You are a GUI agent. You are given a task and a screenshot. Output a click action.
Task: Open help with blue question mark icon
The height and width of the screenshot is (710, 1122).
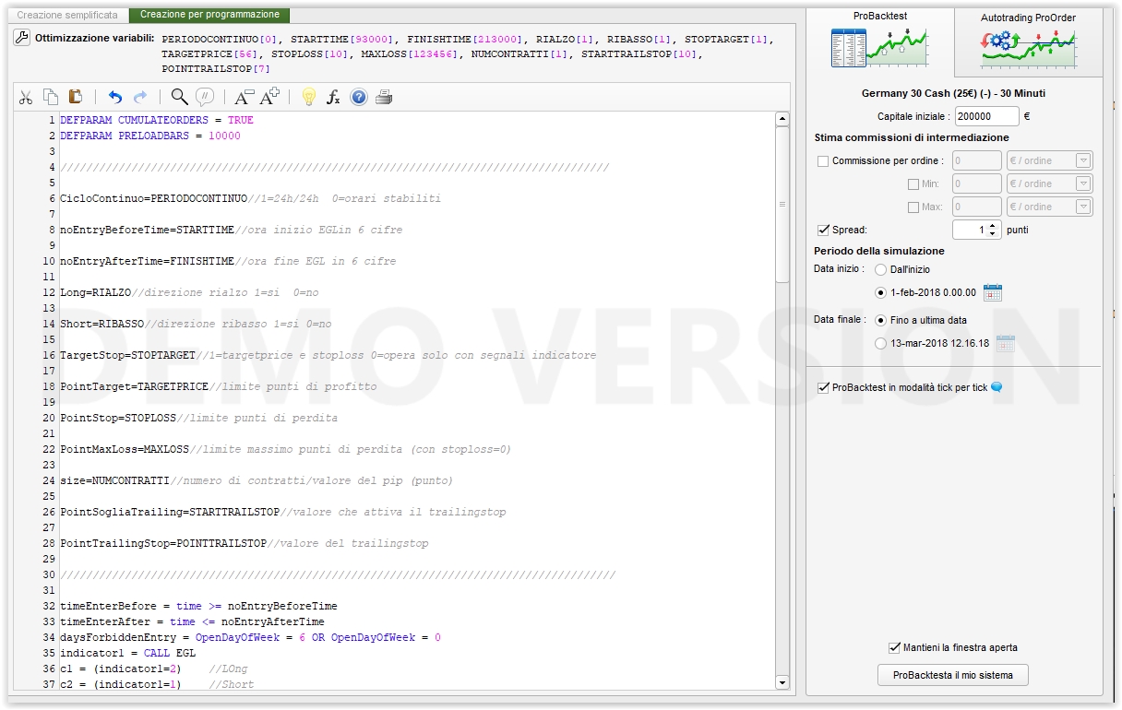pyautogui.click(x=359, y=97)
